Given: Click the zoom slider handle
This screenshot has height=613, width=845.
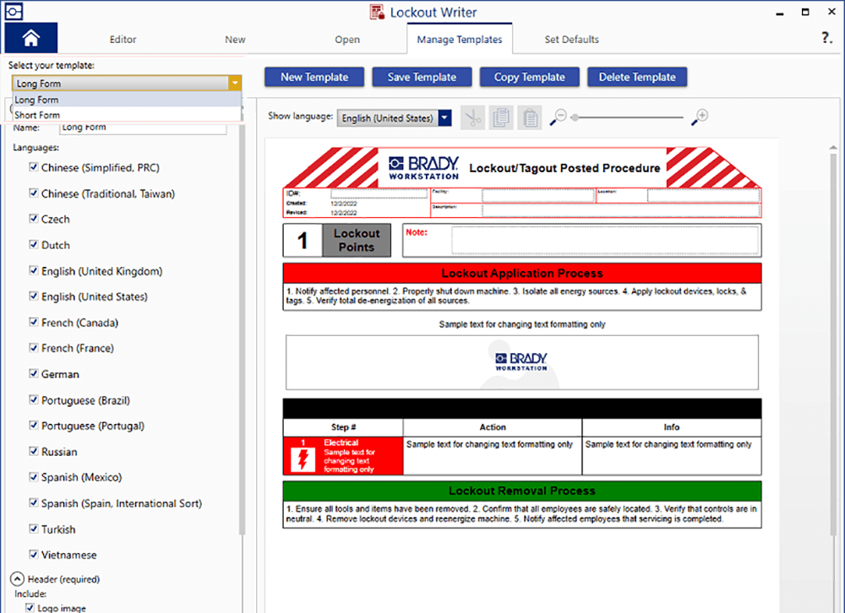Looking at the screenshot, I should tap(575, 117).
